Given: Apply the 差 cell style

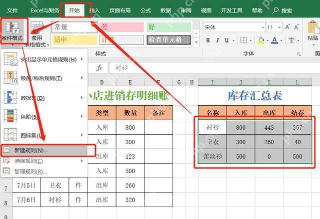Looking at the screenshot, I should coord(122,27).
